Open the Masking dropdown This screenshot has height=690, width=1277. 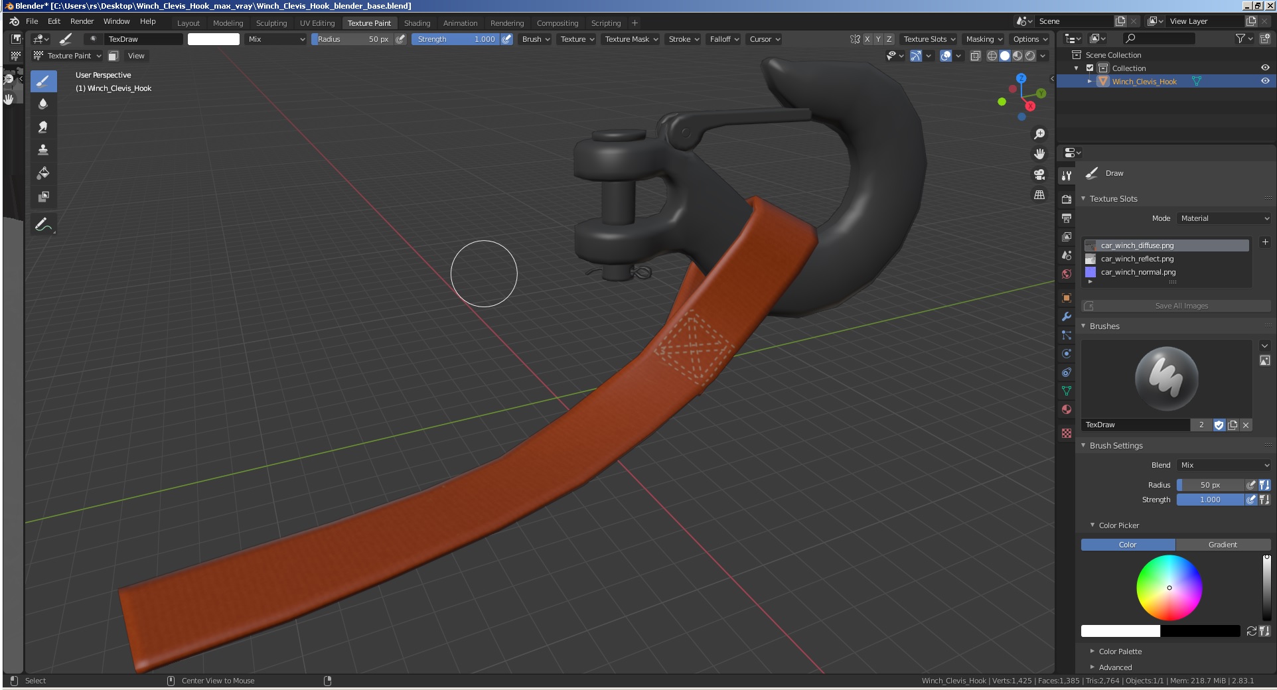pyautogui.click(x=984, y=39)
